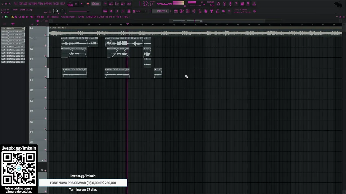Click the livepix.gg/imkain link above QR code
The image size is (346, 194).
19,148
